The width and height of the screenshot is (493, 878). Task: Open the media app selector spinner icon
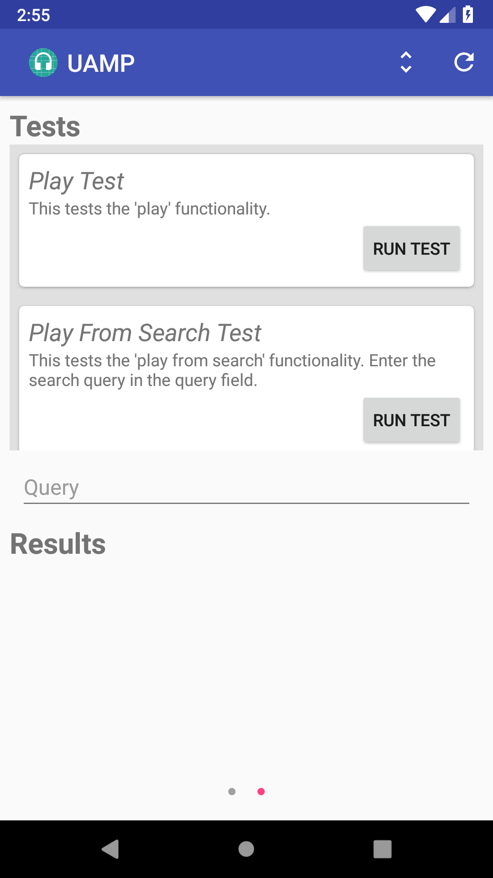point(405,62)
